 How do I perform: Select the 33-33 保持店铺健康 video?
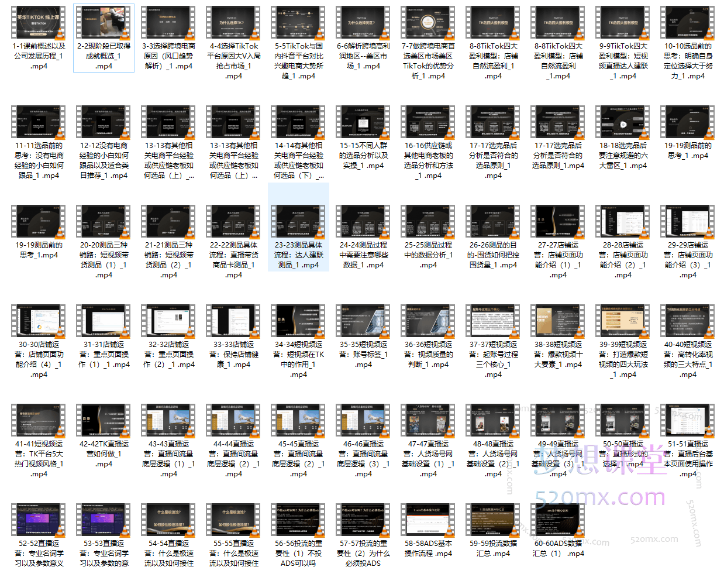233,322
